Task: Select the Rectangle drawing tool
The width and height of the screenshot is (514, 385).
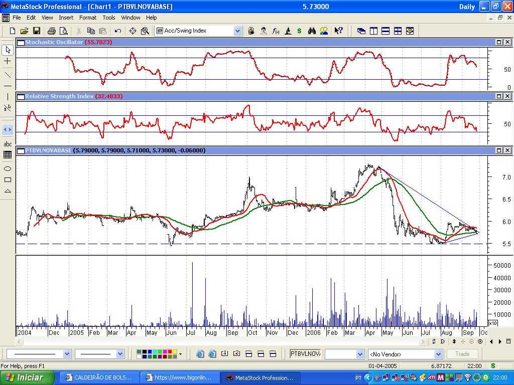Action: click(8, 179)
